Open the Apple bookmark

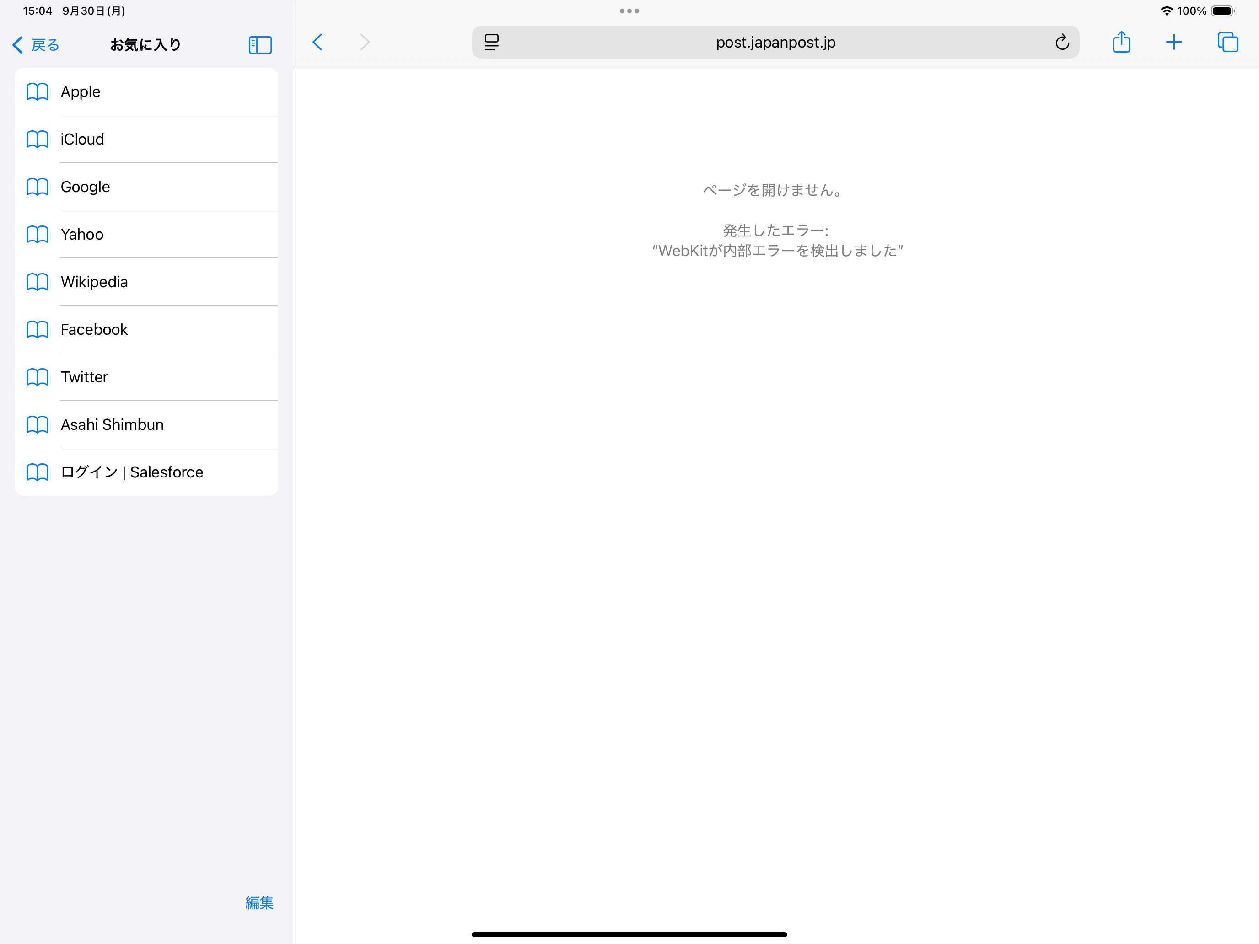(x=146, y=91)
